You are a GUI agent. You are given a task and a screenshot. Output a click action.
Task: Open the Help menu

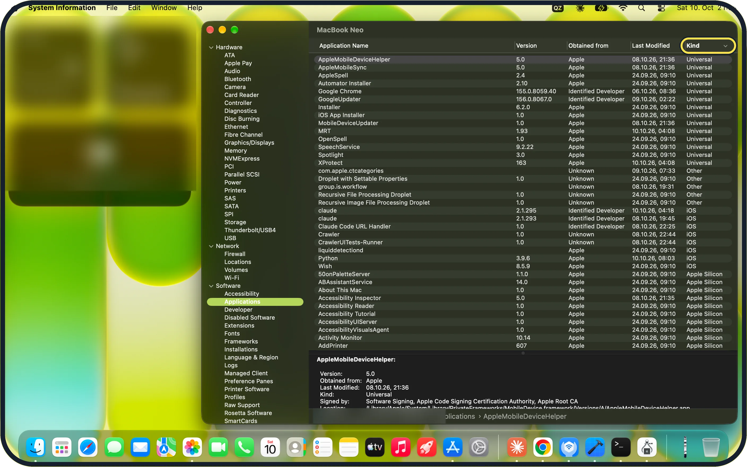tap(195, 8)
